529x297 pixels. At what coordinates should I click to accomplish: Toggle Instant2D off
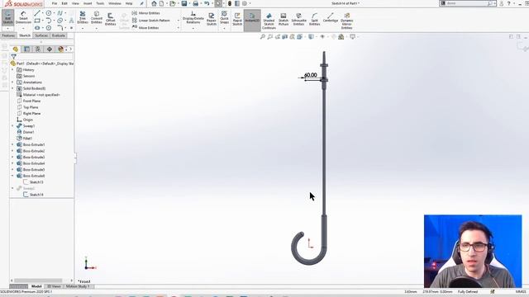coord(252,20)
